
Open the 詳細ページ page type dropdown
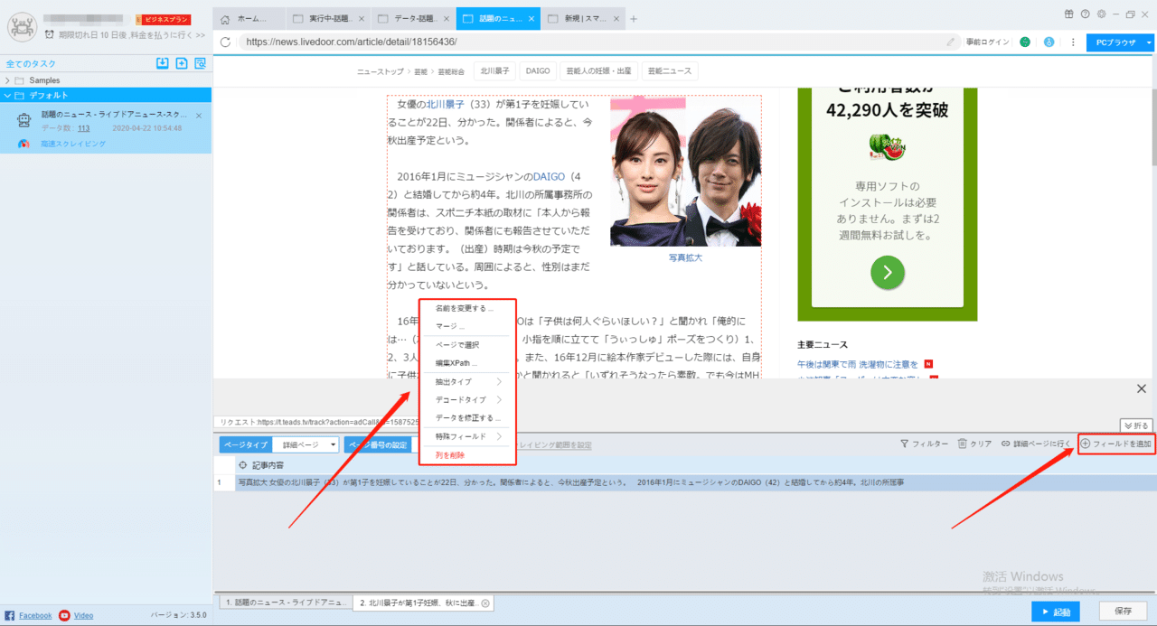(x=307, y=444)
